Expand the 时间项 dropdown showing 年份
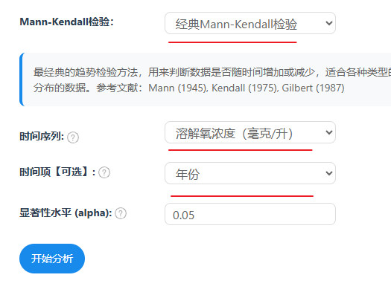This screenshot has height=295, width=391. (x=250, y=173)
